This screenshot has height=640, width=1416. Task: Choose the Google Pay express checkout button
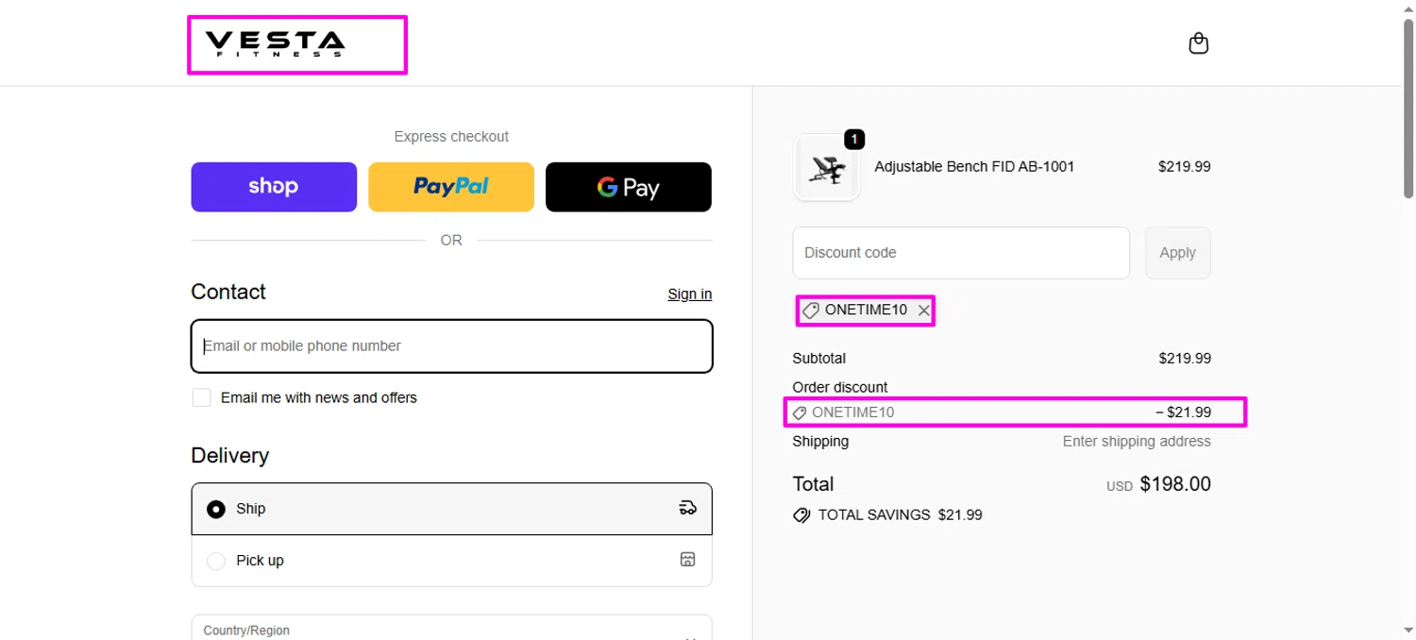coord(629,187)
